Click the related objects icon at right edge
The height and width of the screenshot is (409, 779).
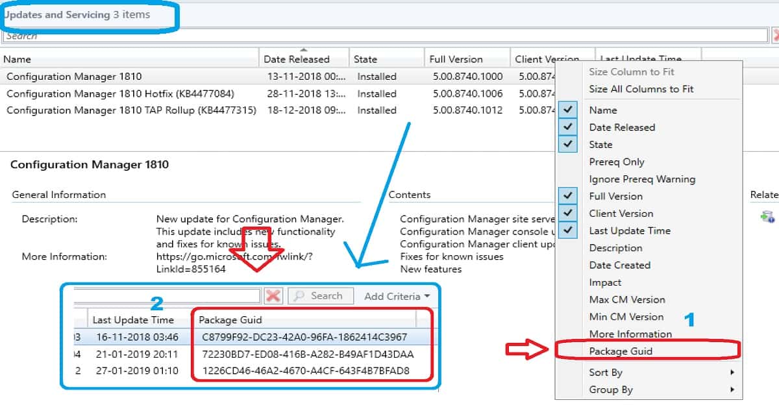pyautogui.click(x=768, y=216)
